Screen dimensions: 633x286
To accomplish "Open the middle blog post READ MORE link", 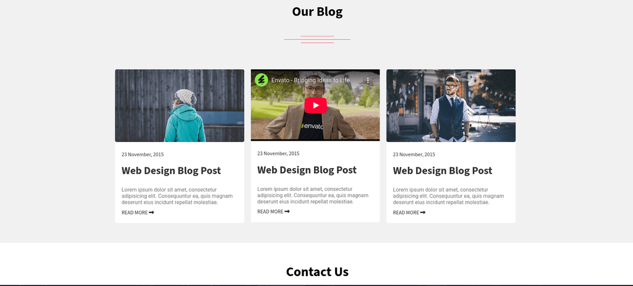I will click(x=273, y=212).
